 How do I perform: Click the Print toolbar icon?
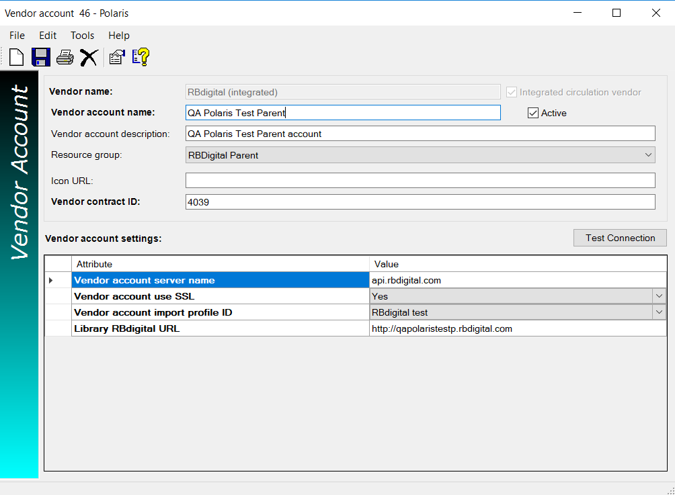65,57
